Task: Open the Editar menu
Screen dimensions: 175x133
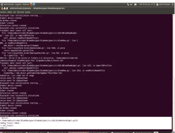Action: 10,12
